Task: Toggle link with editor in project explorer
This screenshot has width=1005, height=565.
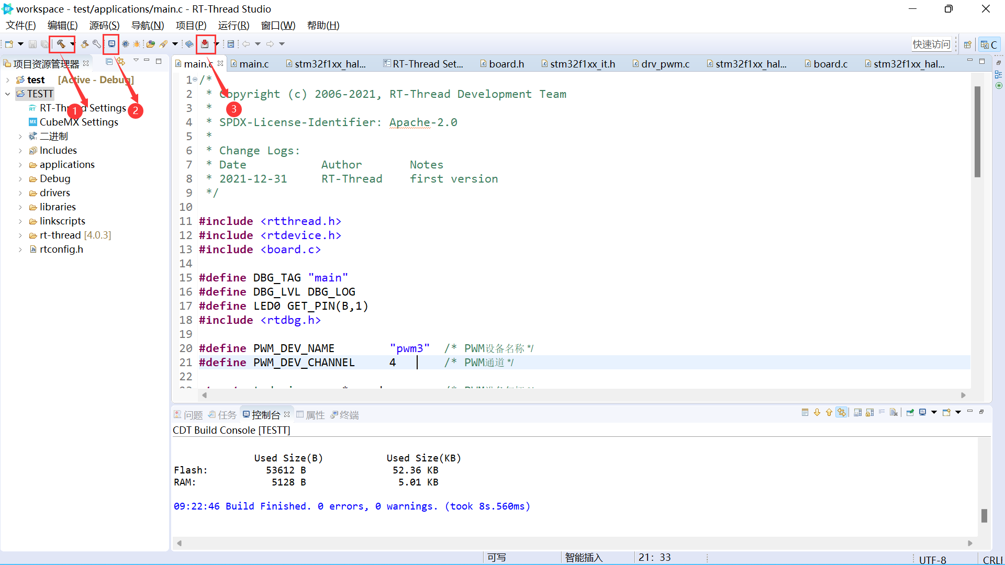Action: pyautogui.click(x=121, y=62)
